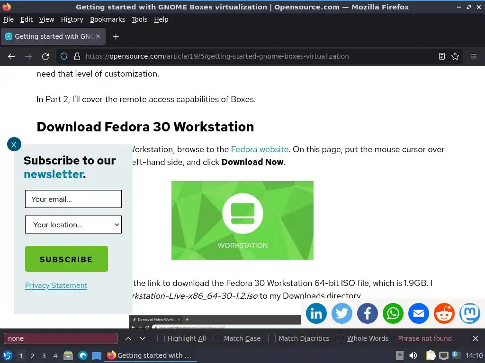Open the Help menu
The width and height of the screenshot is (485, 363).
[161, 19]
